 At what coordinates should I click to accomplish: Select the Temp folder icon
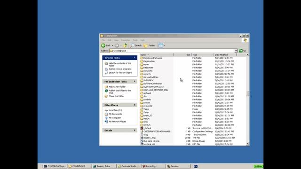point(142,112)
